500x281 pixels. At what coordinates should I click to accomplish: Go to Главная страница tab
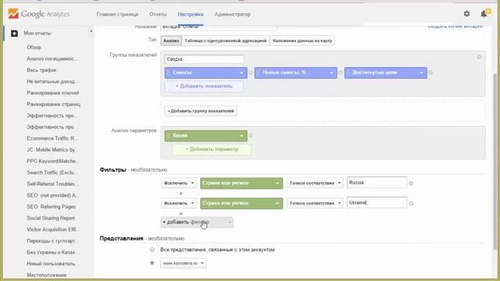point(117,14)
